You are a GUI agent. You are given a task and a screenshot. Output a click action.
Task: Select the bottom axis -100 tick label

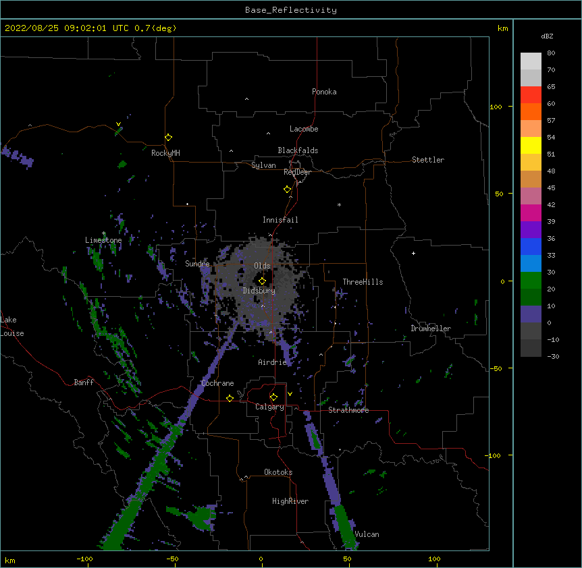(x=84, y=559)
